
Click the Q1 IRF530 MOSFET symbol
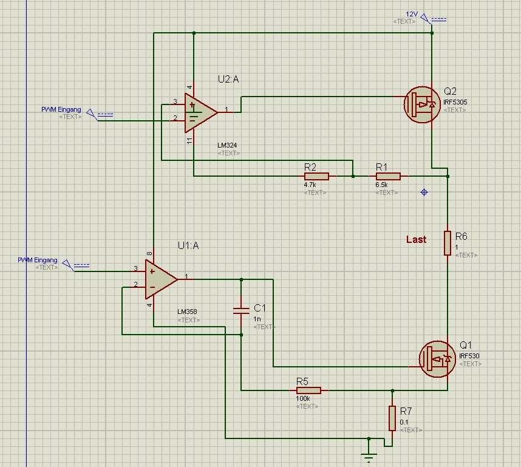[x=437, y=359]
